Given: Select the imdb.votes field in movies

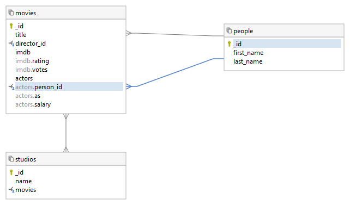Looking at the screenshot, I should click(32, 70).
